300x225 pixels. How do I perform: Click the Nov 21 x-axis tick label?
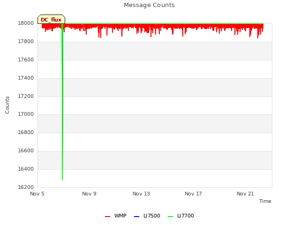pos(245,194)
